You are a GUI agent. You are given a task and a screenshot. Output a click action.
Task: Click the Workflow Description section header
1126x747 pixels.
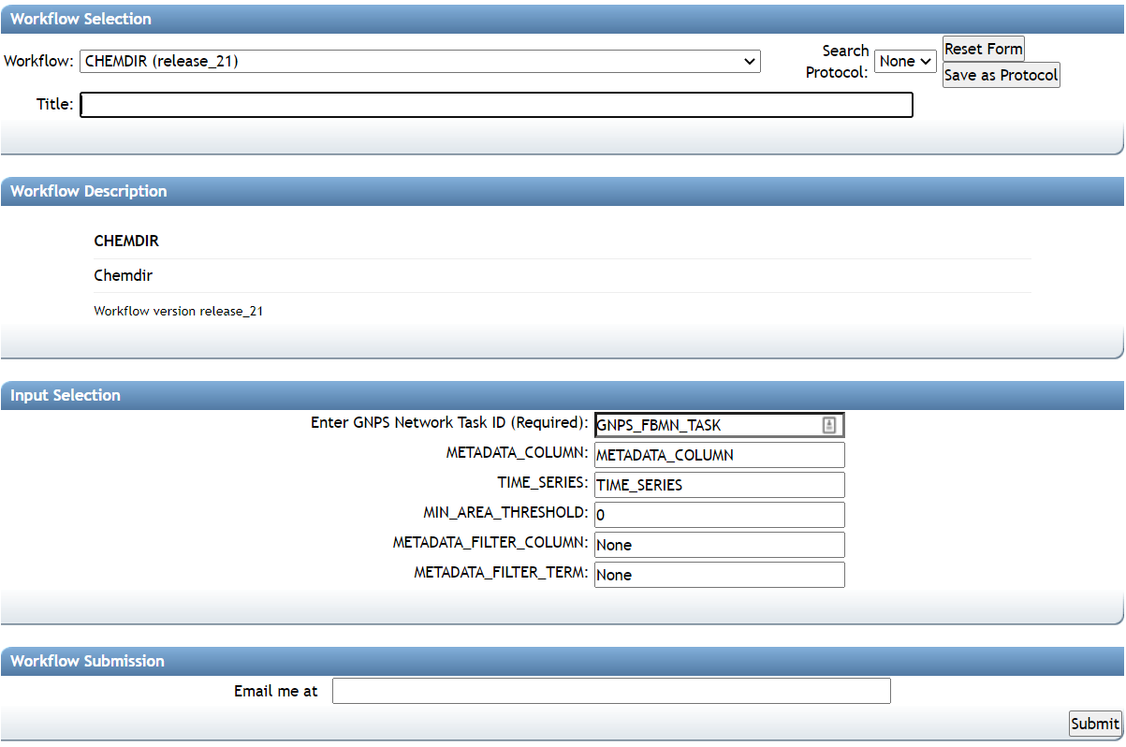(562, 191)
